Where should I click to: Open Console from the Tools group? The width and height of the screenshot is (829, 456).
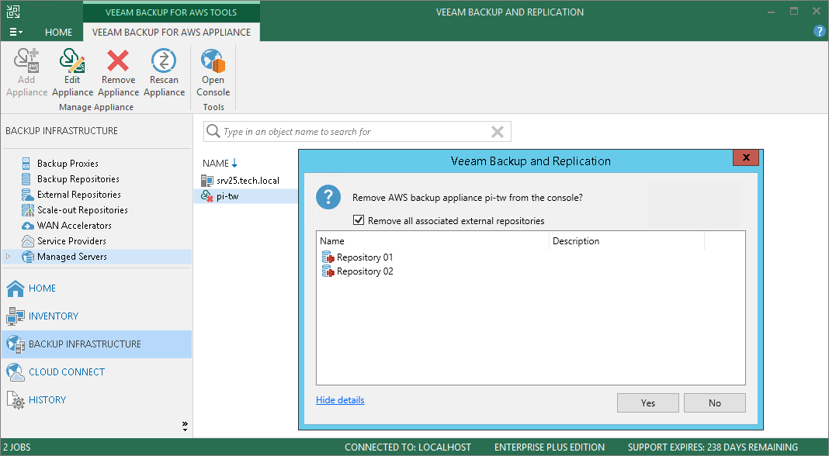[213, 73]
